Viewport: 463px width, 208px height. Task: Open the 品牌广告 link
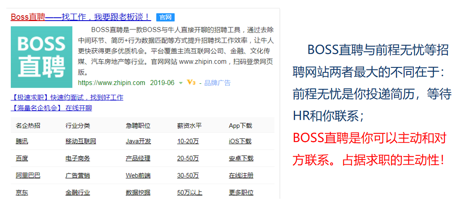(x=217, y=83)
